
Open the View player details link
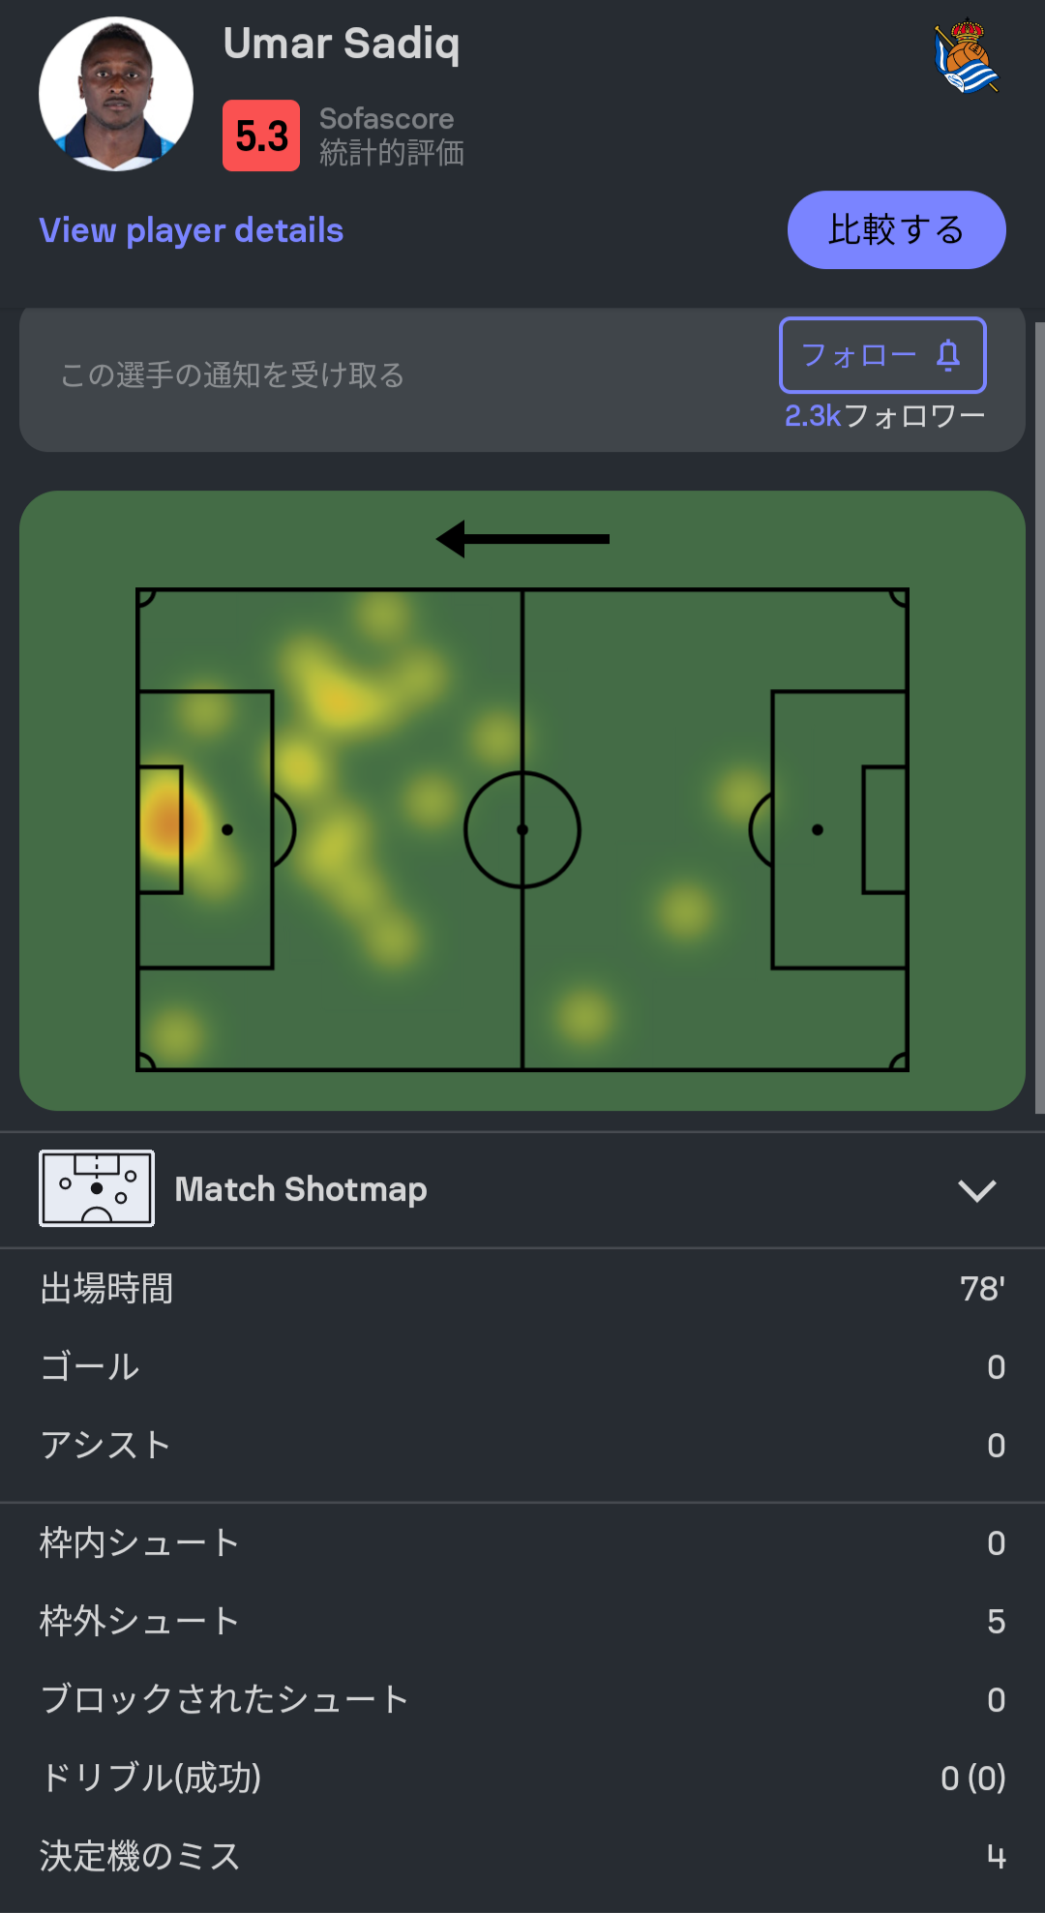click(x=192, y=230)
